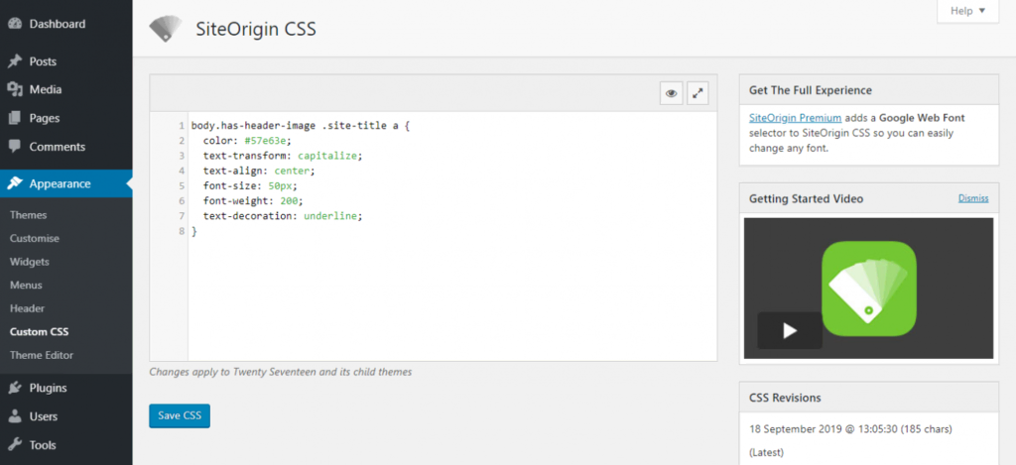Viewport: 1016px width, 465px height.
Task: Expand the CSS editor to fullscreen
Action: click(698, 93)
